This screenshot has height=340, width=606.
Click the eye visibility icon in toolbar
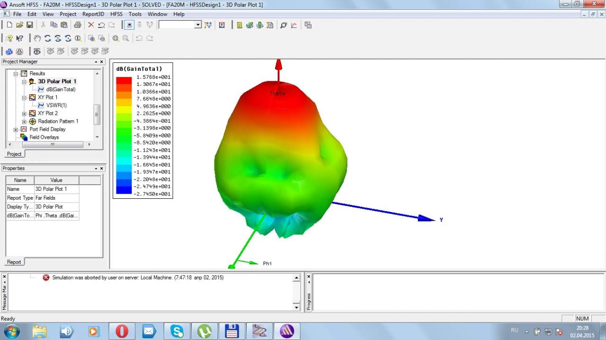pos(37,51)
